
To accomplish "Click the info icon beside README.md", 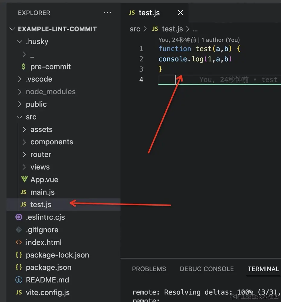I will point(19,280).
